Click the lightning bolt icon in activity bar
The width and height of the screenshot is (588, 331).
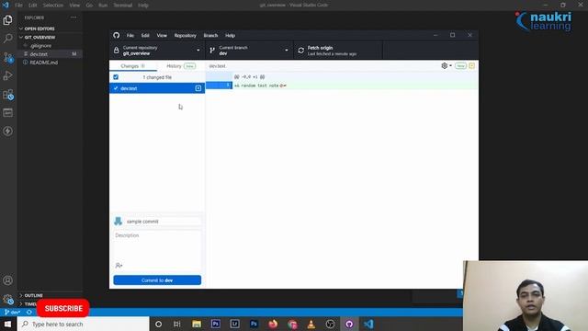tap(7, 131)
